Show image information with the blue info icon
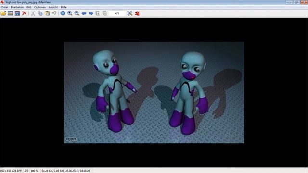The image size is (308, 173). point(63,13)
